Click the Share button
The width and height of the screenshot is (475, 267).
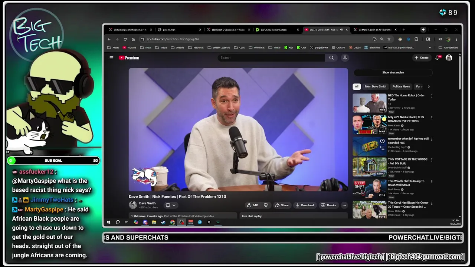282,205
